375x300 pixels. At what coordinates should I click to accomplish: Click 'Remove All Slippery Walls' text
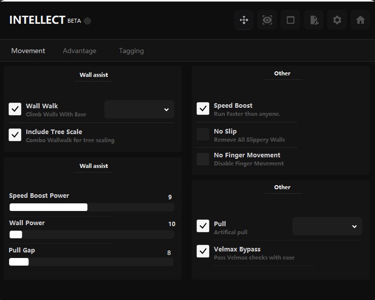(x=249, y=140)
